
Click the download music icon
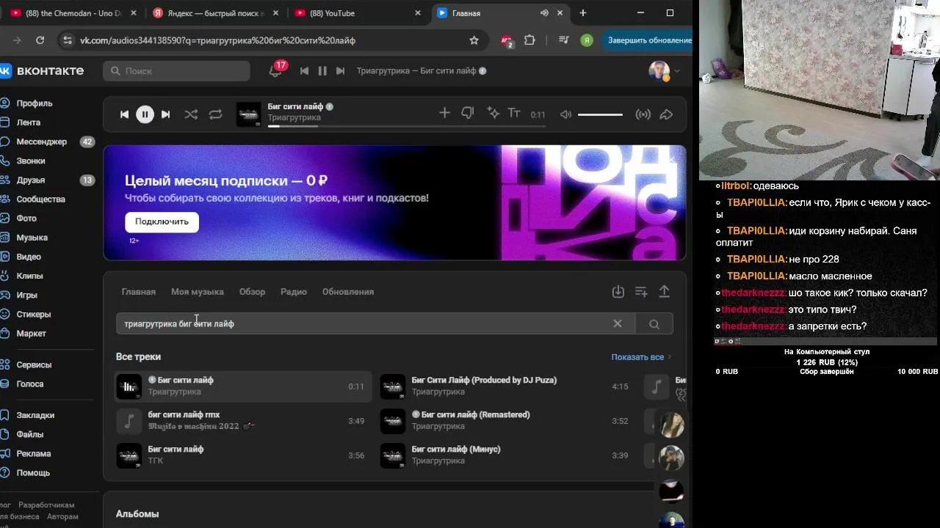(x=618, y=292)
